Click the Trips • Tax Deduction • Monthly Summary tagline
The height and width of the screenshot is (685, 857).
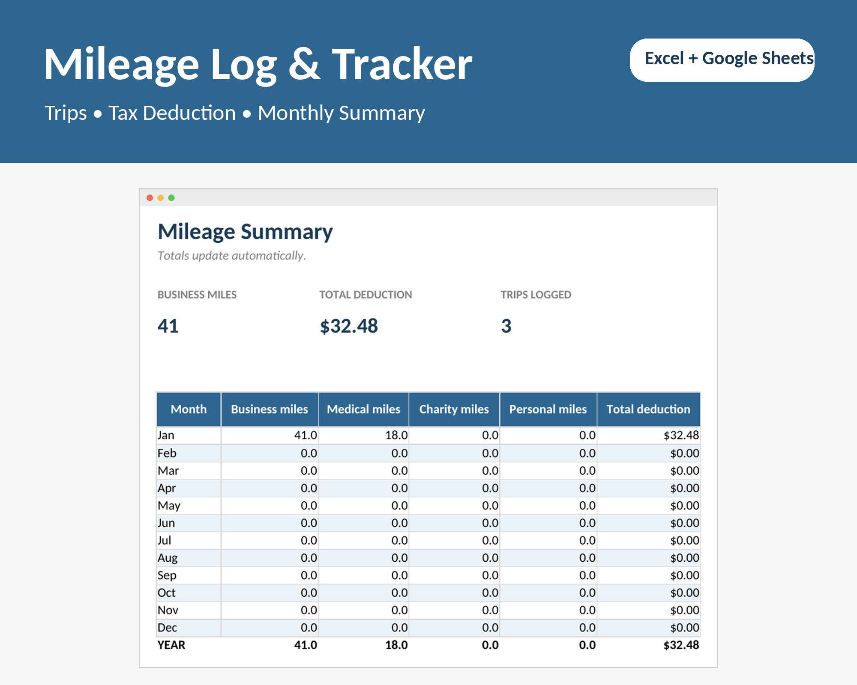(x=235, y=113)
